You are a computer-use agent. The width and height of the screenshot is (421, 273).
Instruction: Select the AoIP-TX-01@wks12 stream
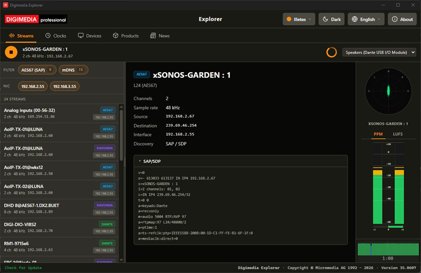tap(59, 170)
